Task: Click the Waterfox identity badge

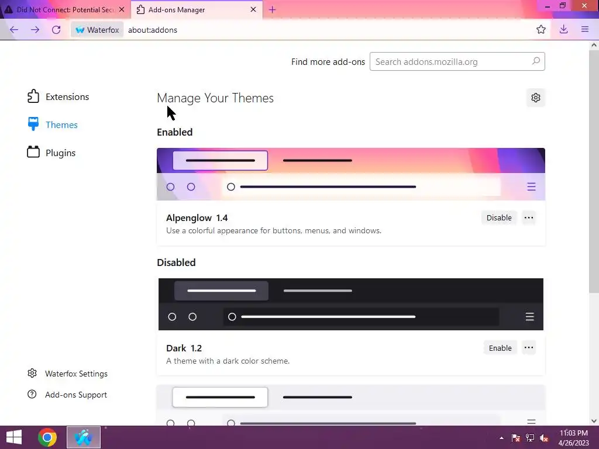Action: [x=97, y=30]
